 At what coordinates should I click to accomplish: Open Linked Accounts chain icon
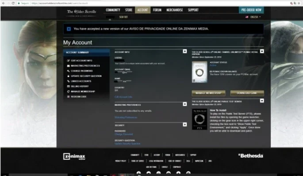[x=68, y=81]
